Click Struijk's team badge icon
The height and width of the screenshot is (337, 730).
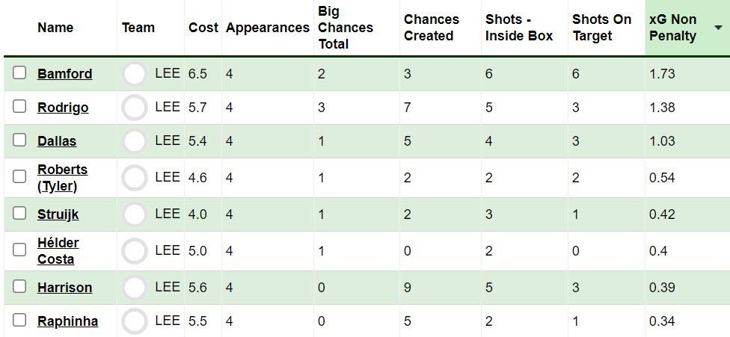[134, 214]
